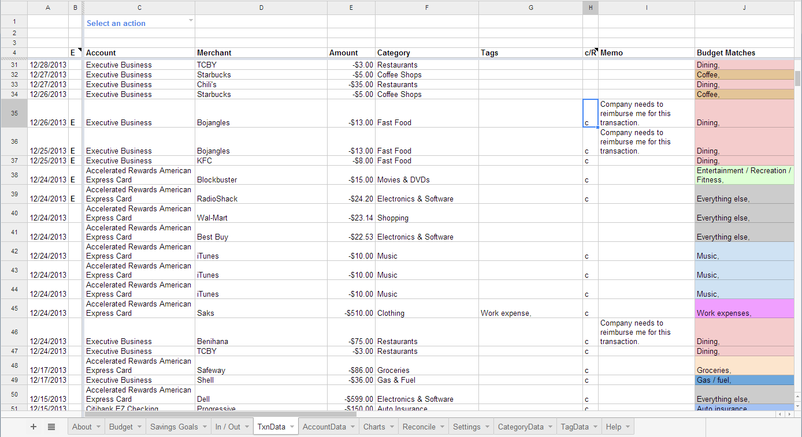802x437 pixels.
Task: Click the horizontal scroll left arrow
Action: click(x=780, y=414)
